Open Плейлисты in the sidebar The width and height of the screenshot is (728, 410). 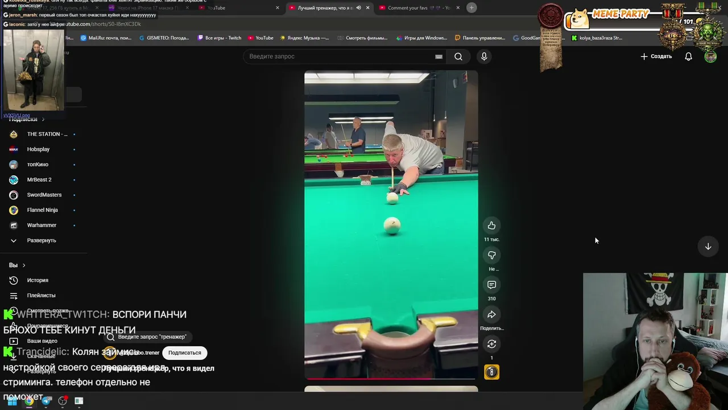[x=43, y=296]
